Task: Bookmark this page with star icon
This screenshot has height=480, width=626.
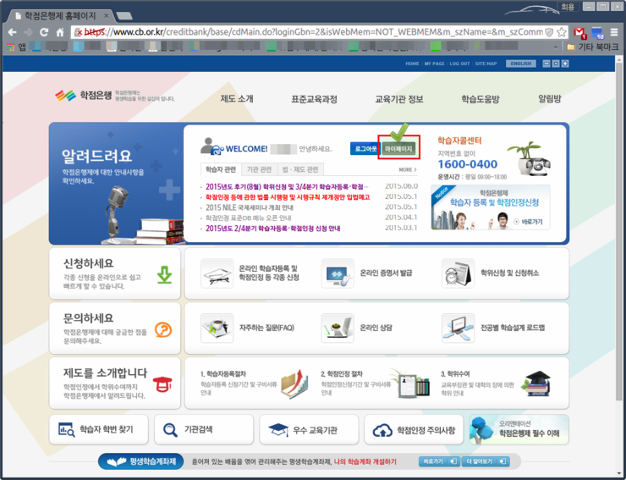Action: click(562, 32)
